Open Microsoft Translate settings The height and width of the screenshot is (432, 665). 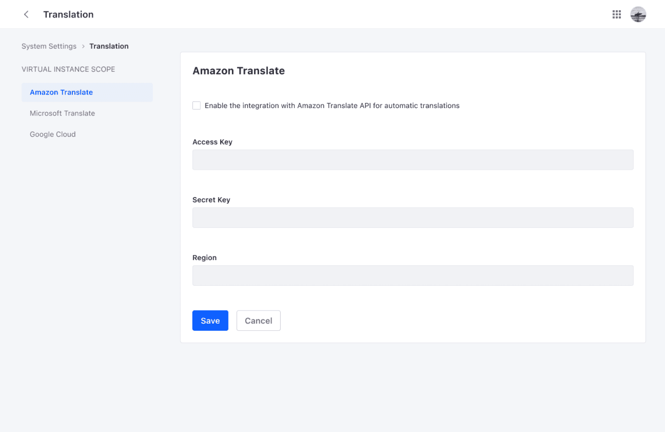click(x=62, y=113)
